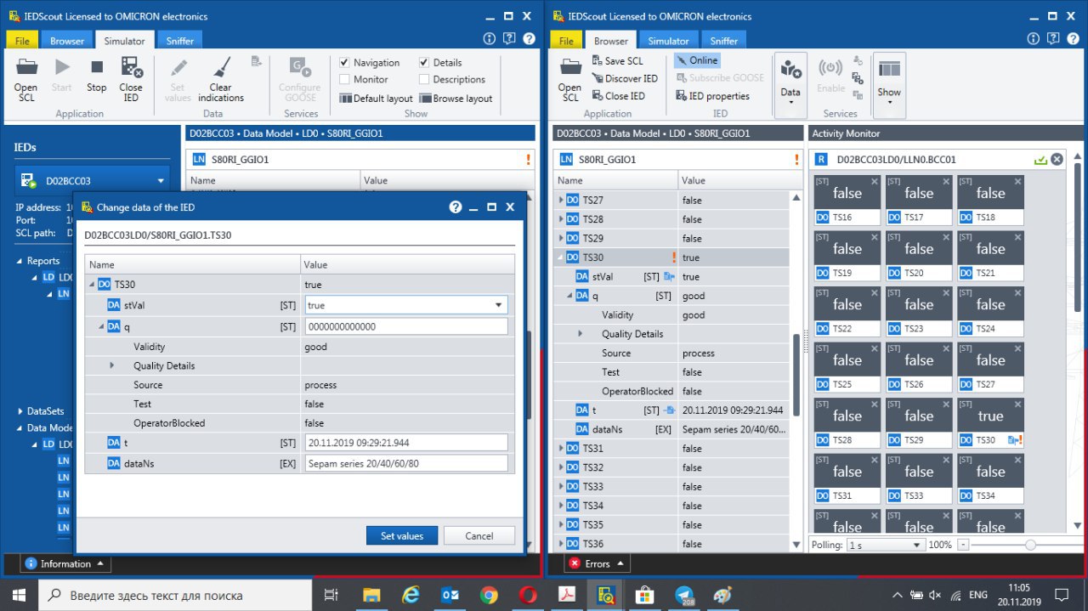This screenshot has width=1088, height=611.
Task: Click the q quality bits input field
Action: pyautogui.click(x=406, y=326)
